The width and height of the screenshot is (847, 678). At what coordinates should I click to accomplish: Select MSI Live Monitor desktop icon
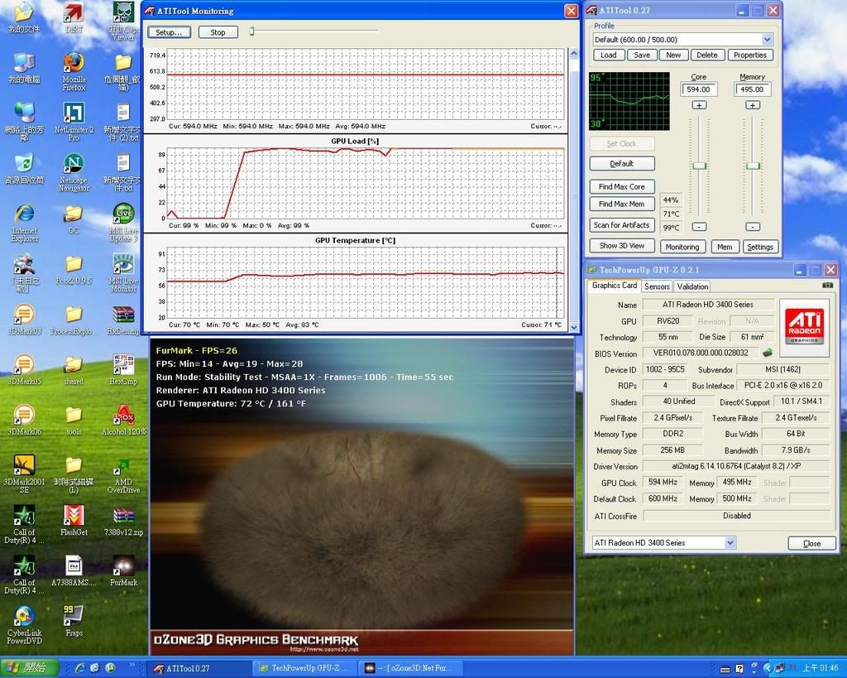(124, 272)
